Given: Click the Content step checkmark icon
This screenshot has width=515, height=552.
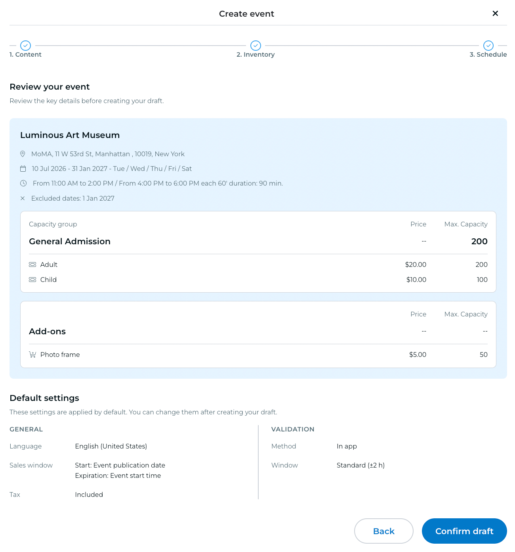Looking at the screenshot, I should pos(25,46).
